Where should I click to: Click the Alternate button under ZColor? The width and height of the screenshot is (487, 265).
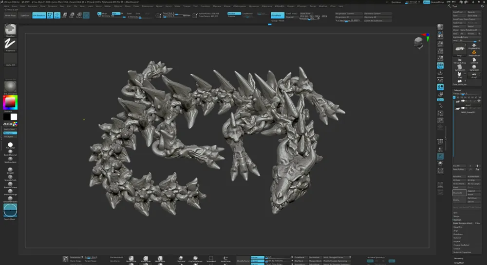(10, 133)
